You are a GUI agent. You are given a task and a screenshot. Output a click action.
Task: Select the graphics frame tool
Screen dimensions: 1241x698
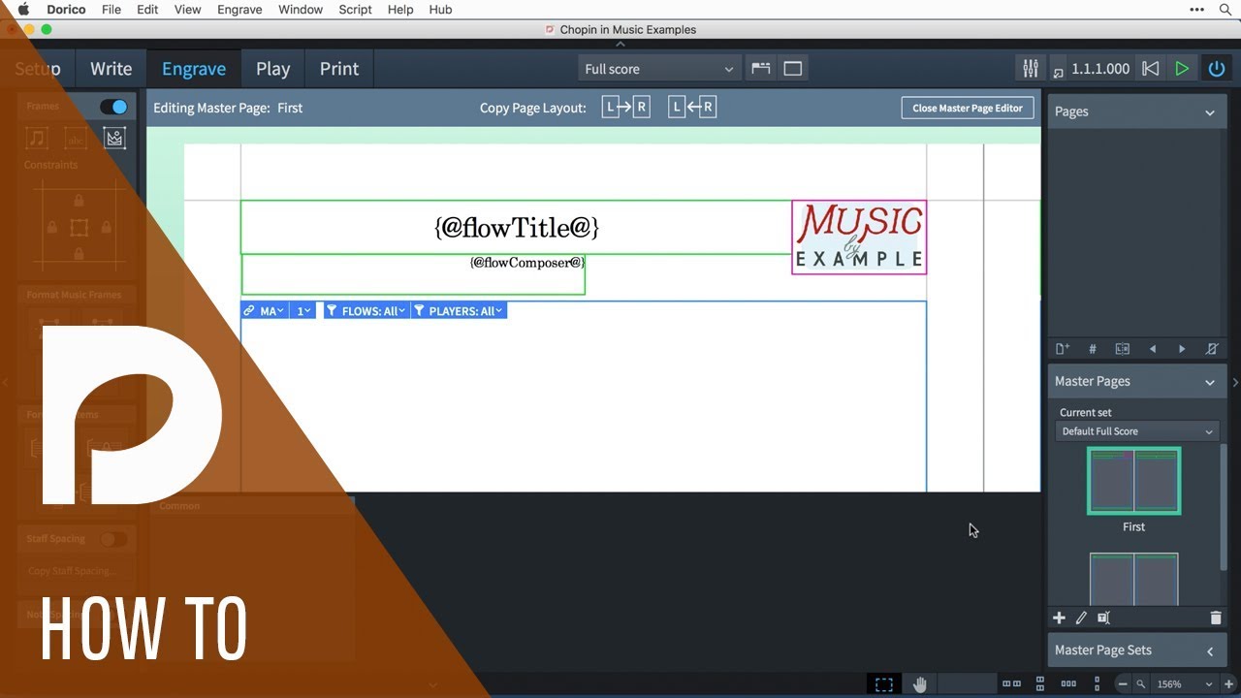click(x=115, y=139)
